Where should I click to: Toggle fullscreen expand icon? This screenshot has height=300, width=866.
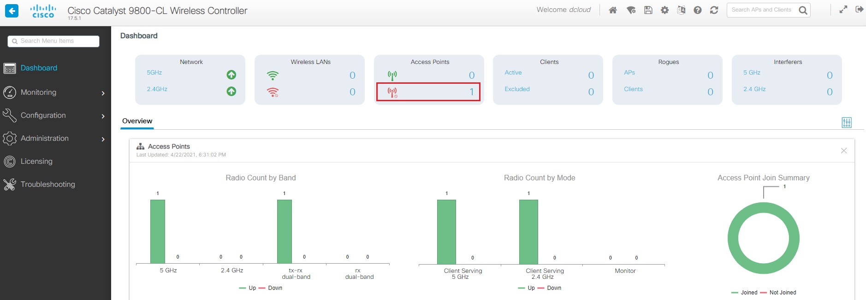coord(843,9)
